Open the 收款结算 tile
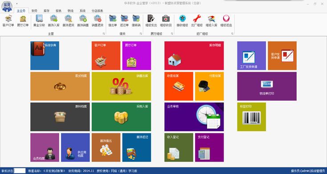 pos(179,86)
